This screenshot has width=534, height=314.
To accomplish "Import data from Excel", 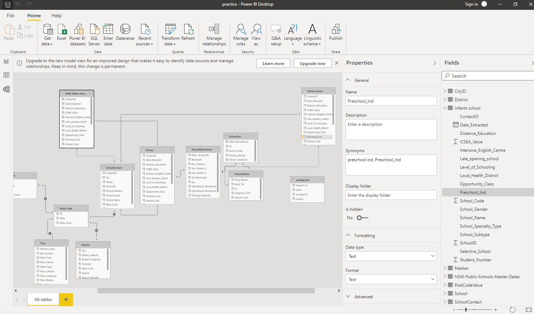I will coord(61,32).
